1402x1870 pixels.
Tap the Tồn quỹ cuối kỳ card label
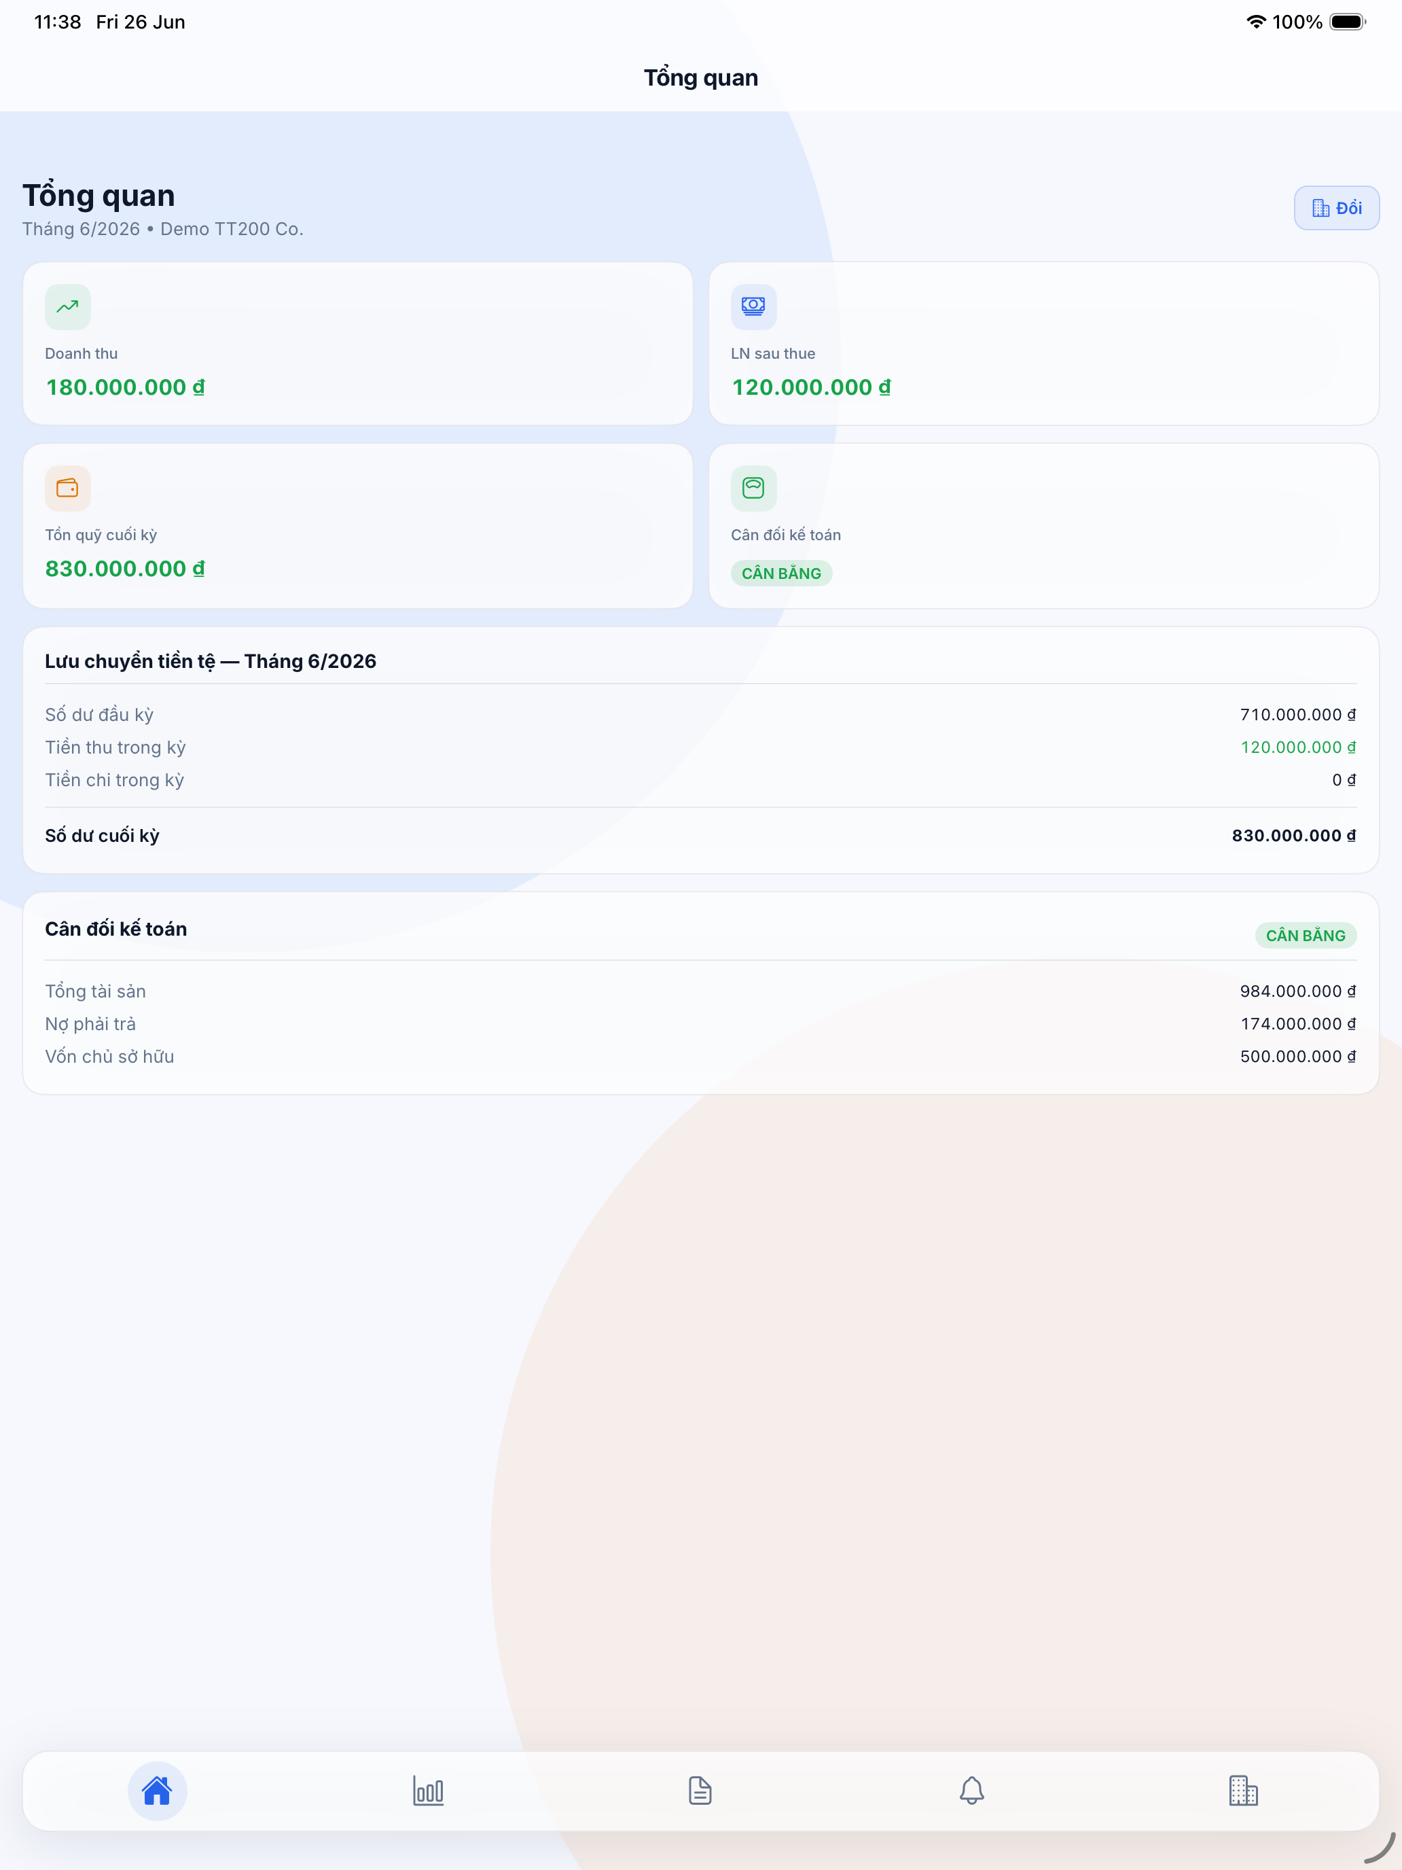point(101,535)
